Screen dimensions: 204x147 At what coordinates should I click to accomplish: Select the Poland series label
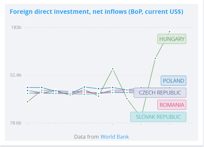(x=173, y=81)
